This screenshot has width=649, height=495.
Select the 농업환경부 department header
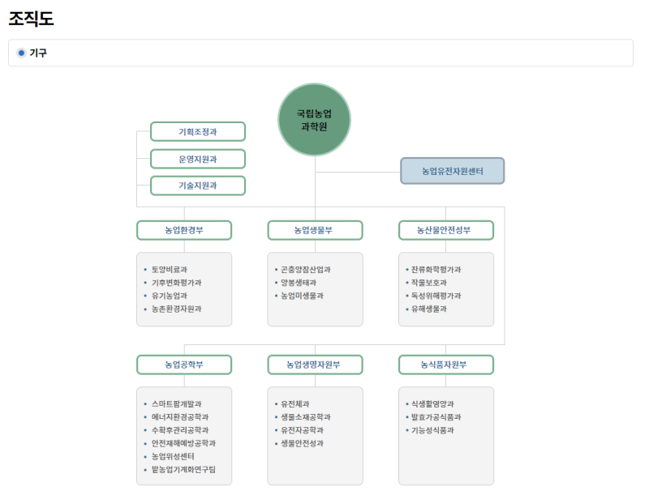pyautogui.click(x=184, y=230)
